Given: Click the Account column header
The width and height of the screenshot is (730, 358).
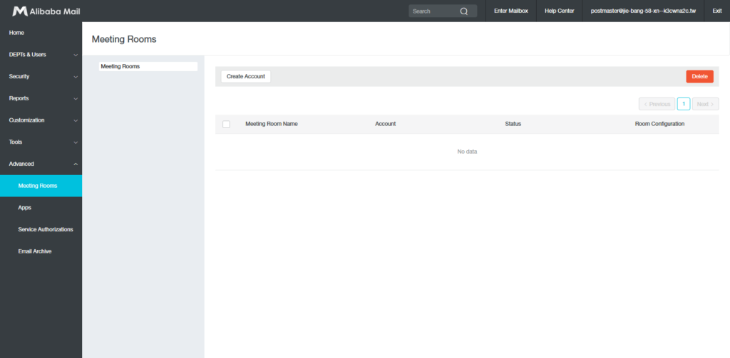Looking at the screenshot, I should coord(386,124).
